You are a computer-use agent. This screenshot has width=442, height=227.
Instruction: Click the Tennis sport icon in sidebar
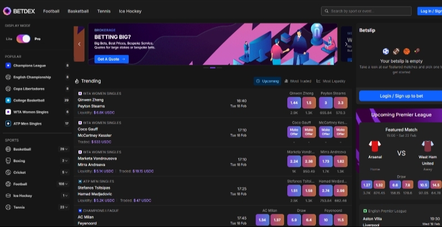(8, 207)
